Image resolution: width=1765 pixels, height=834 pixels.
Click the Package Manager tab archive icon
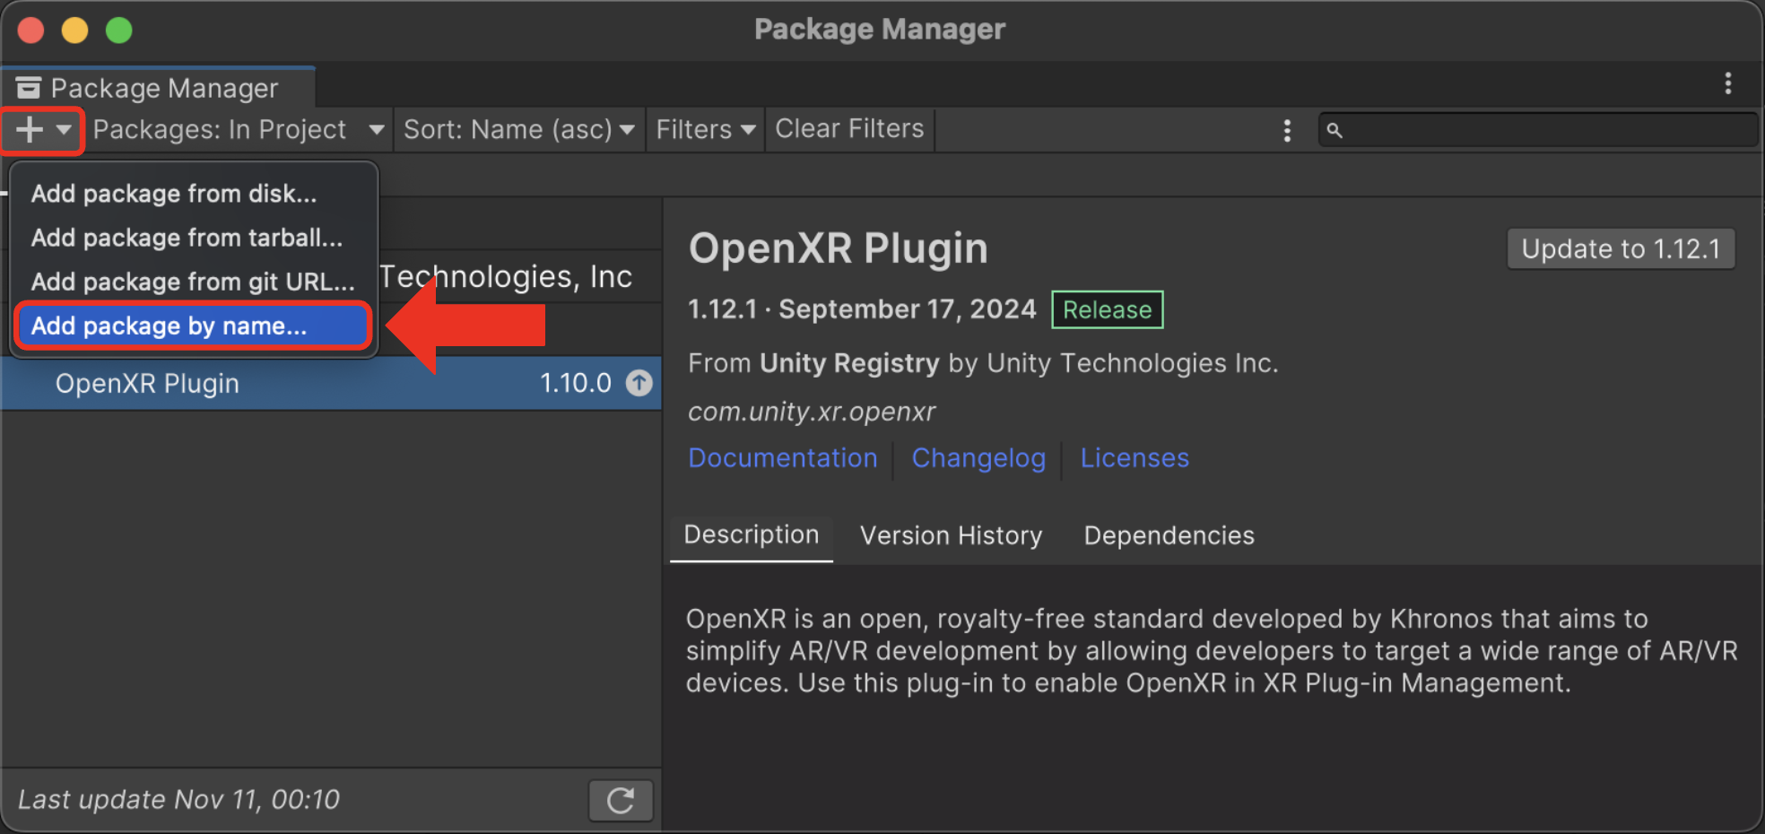pyautogui.click(x=29, y=88)
